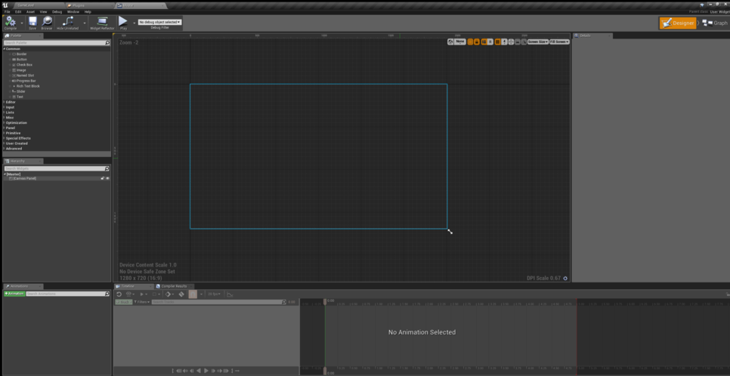Image resolution: width=730 pixels, height=376 pixels.
Task: Select Slider widget in the palette
Action: click(x=21, y=91)
